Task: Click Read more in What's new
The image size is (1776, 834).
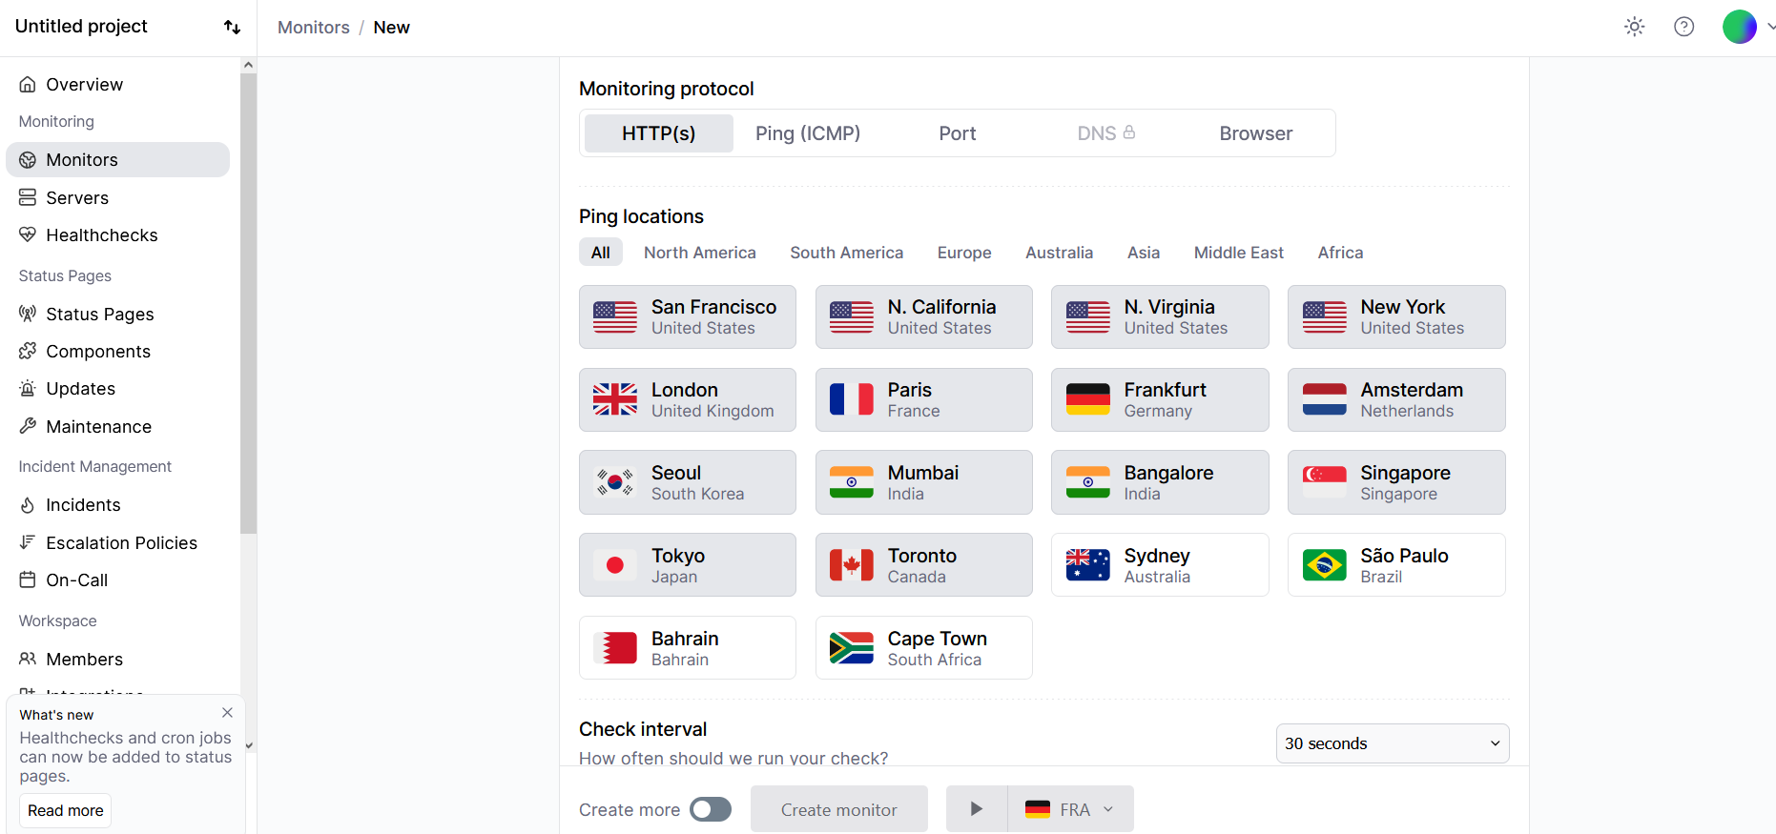Action: pos(65,810)
